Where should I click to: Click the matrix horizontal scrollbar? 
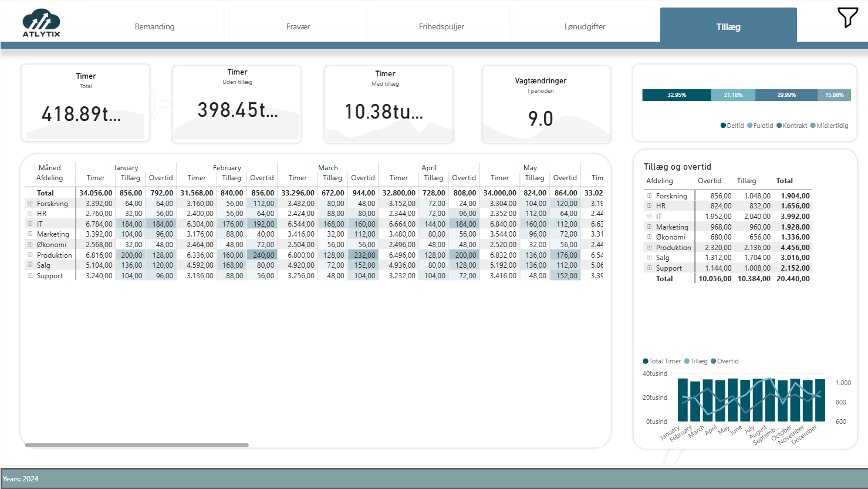136,445
